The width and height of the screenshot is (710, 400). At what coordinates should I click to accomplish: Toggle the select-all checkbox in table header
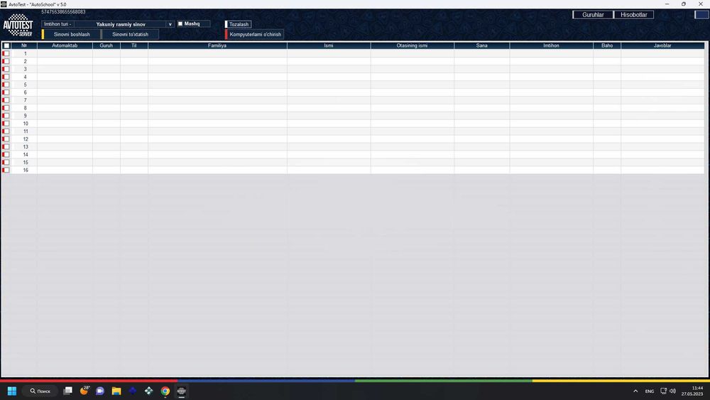[6, 45]
